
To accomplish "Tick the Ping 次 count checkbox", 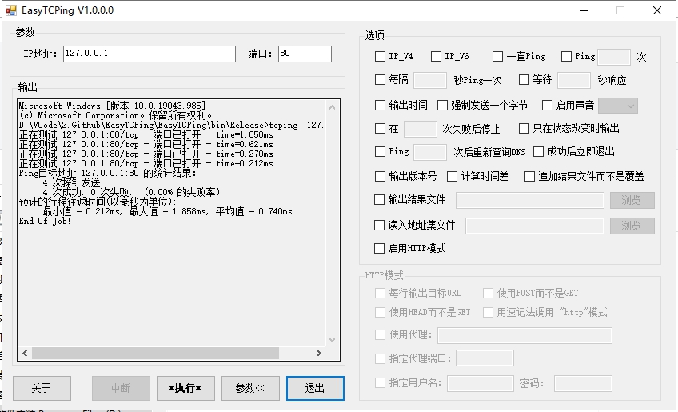I will (x=566, y=56).
